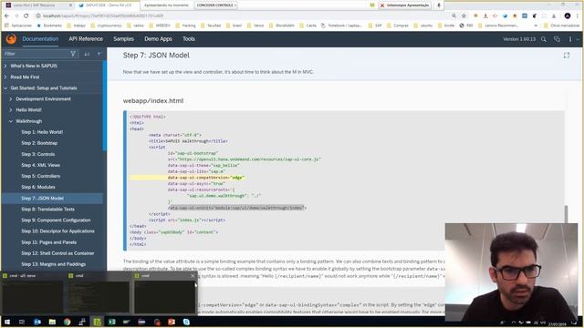Open Excel from the taskbar
584x328 pixels.
point(111,322)
